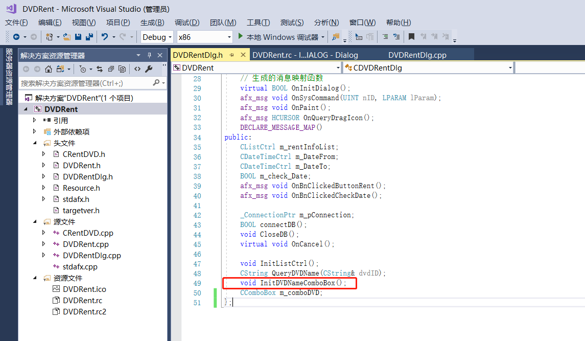
Task: Open the x86 platform dropdown
Action: [229, 37]
